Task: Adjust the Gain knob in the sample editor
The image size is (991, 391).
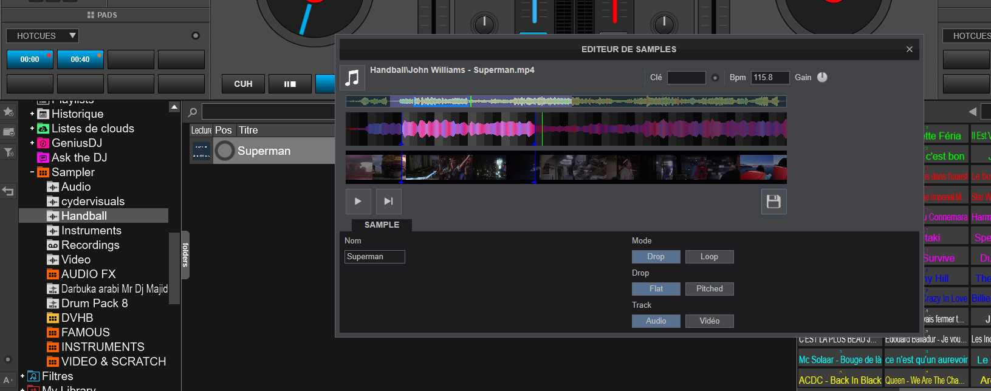Action: [x=822, y=77]
